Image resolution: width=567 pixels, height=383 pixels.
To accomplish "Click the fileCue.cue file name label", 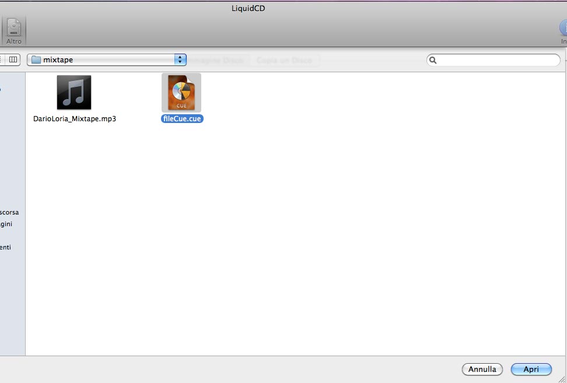I will coord(182,118).
